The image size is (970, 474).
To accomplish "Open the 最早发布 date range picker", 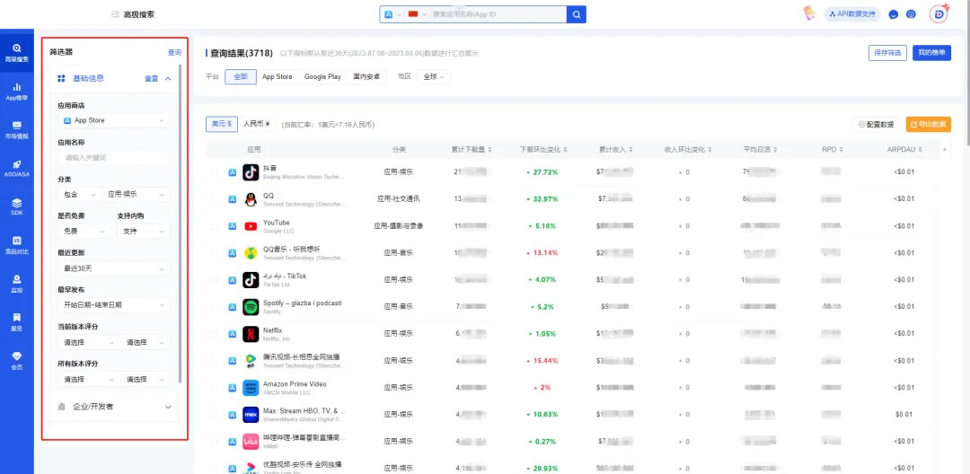I will click(x=114, y=305).
